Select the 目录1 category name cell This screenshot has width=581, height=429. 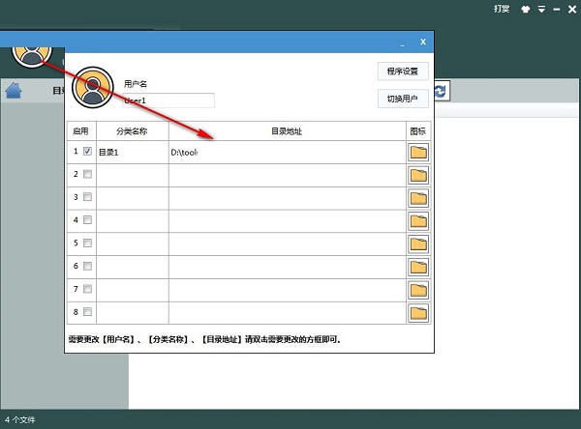tap(133, 153)
